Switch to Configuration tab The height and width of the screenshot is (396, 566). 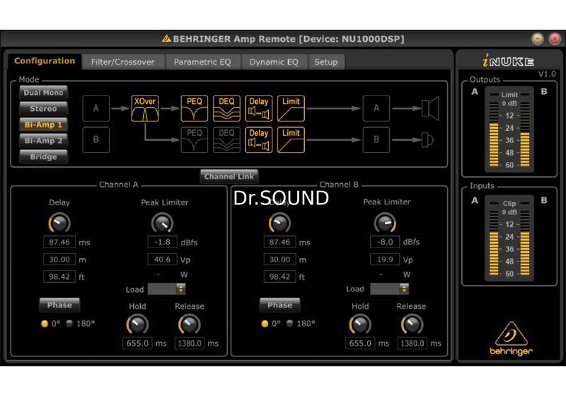pos(45,61)
